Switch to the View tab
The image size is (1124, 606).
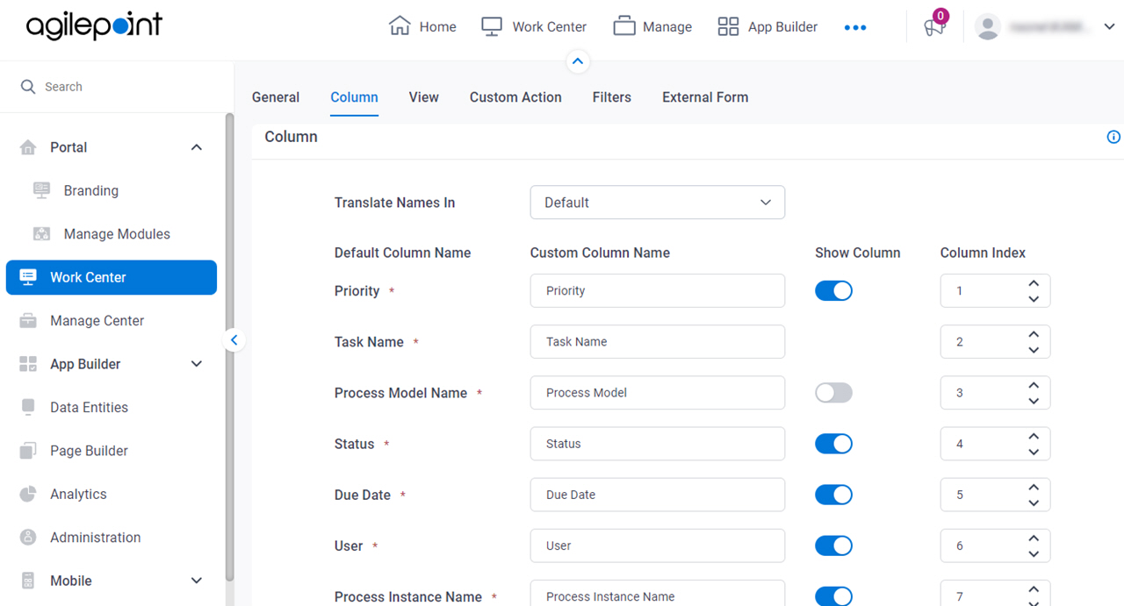423,97
